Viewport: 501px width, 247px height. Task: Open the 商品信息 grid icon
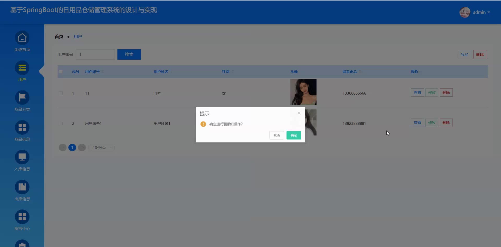click(x=22, y=127)
